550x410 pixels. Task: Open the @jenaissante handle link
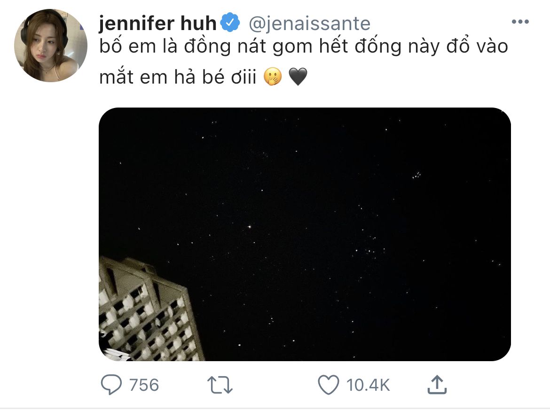tap(308, 23)
